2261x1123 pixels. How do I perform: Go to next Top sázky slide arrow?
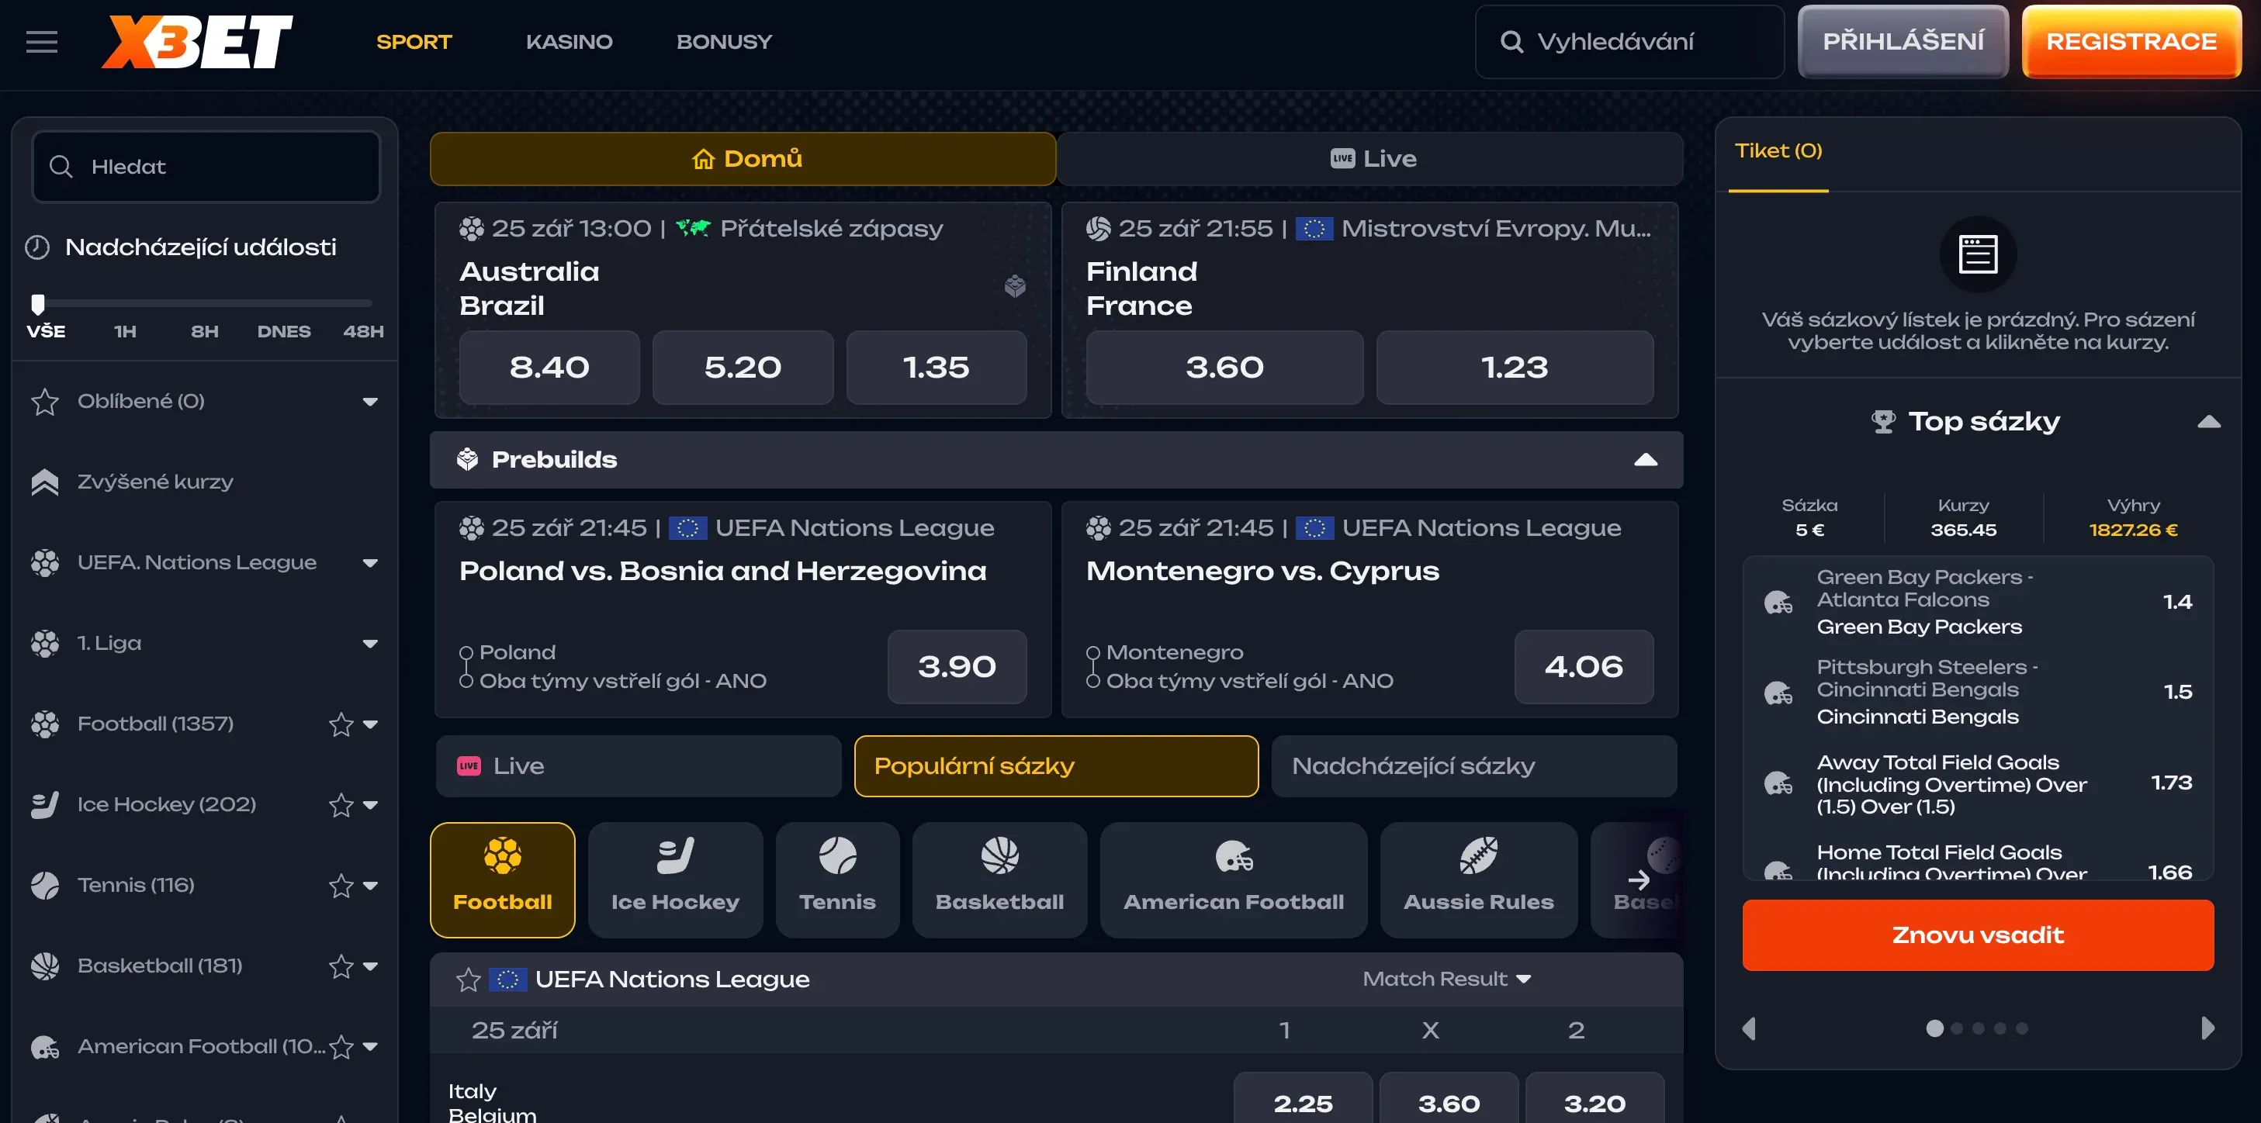[2207, 1028]
